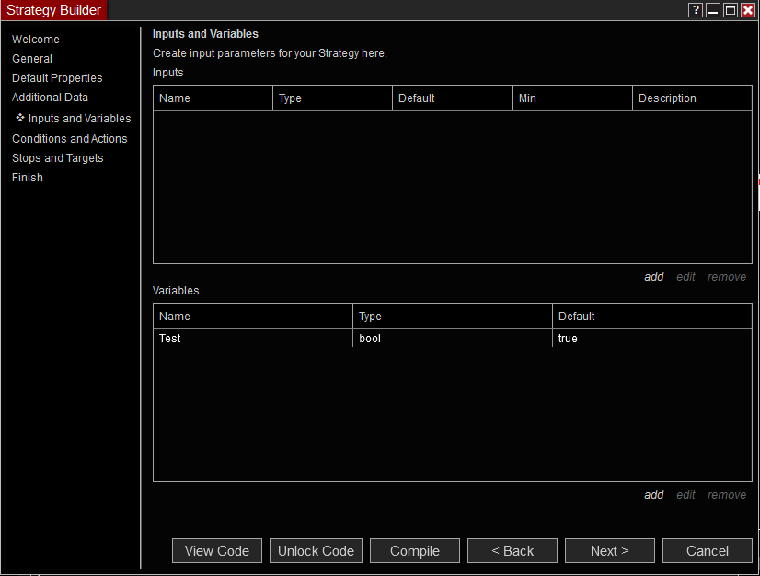Maximize the Strategy Builder window
760x576 pixels.
[x=731, y=10]
